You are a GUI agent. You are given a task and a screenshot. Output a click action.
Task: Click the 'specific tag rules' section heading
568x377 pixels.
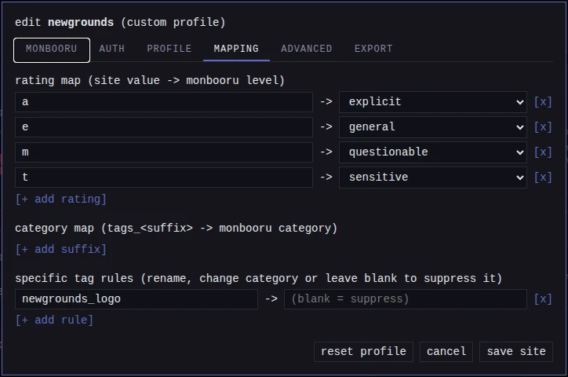[259, 278]
